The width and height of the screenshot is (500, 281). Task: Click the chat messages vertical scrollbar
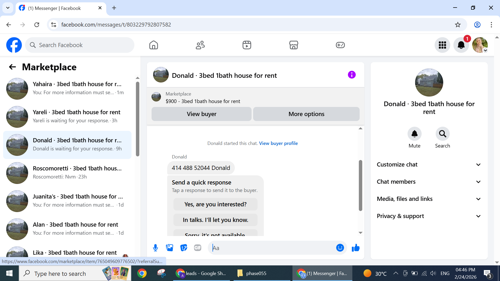pyautogui.click(x=360, y=185)
